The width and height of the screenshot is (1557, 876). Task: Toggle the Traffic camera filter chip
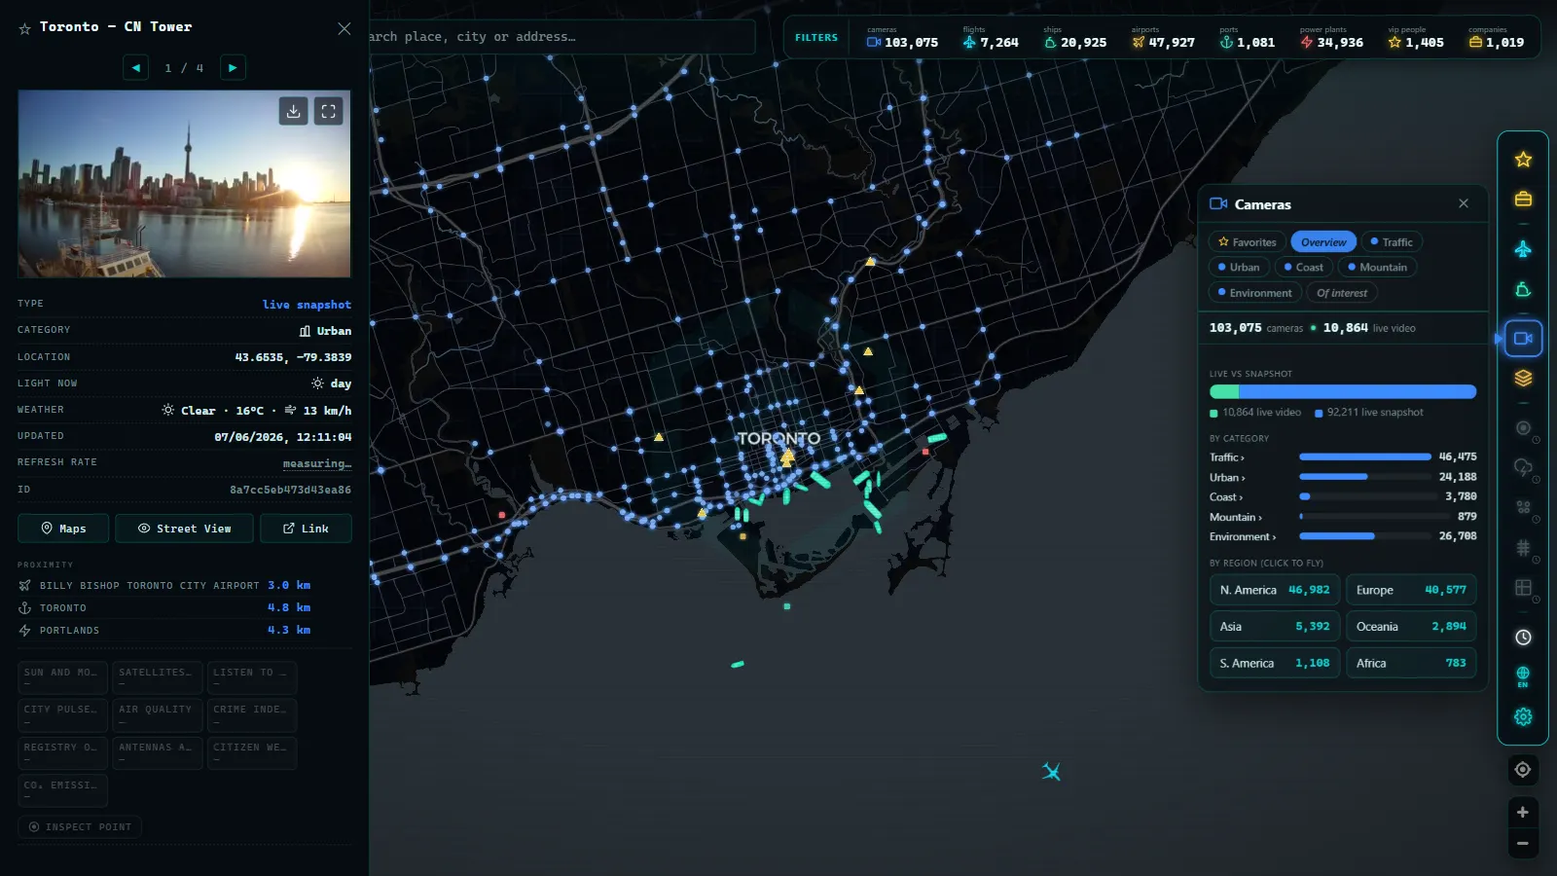click(1392, 242)
